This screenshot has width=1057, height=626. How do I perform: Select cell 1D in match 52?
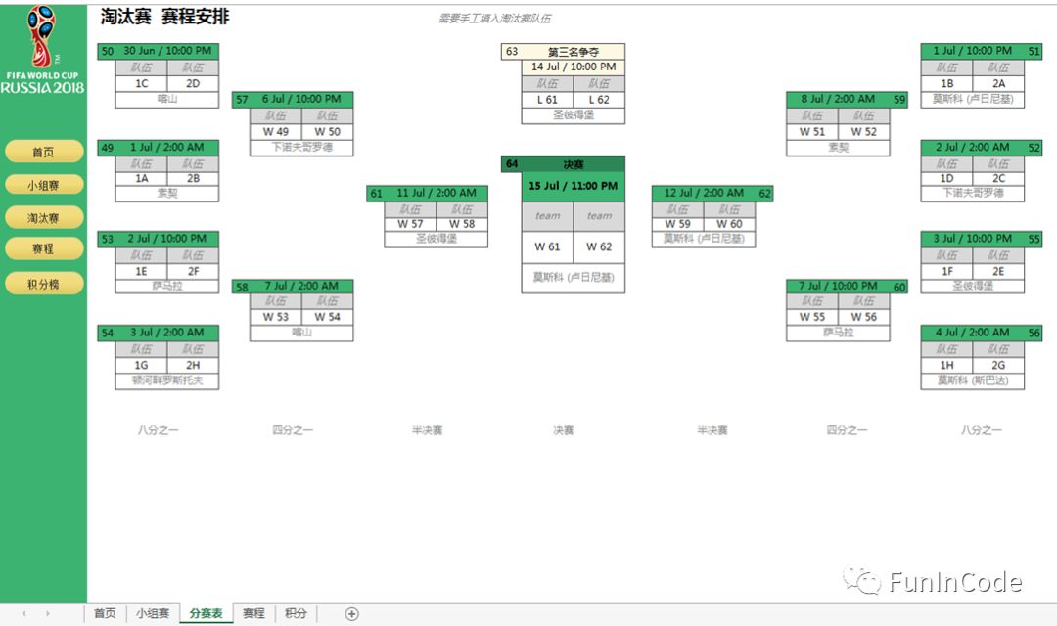tap(946, 179)
